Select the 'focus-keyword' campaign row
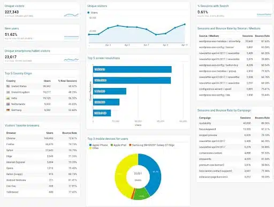The height and width of the screenshot is (207, 274). tap(234, 129)
